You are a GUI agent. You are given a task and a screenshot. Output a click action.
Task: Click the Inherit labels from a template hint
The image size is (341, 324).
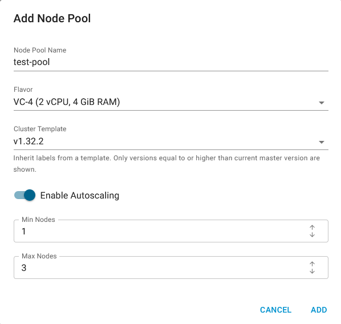pyautogui.click(x=167, y=164)
